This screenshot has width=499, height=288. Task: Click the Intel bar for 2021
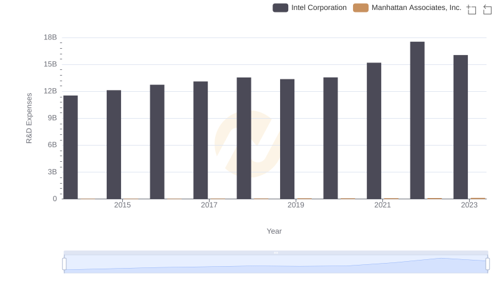click(374, 131)
